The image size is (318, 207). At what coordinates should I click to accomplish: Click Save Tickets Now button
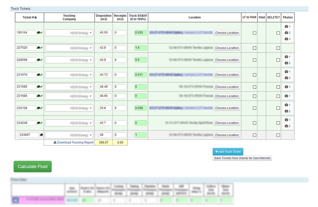point(242,158)
